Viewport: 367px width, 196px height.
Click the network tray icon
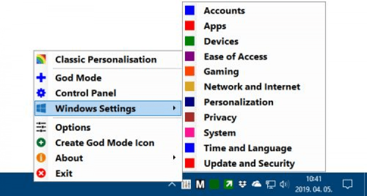[271, 185]
